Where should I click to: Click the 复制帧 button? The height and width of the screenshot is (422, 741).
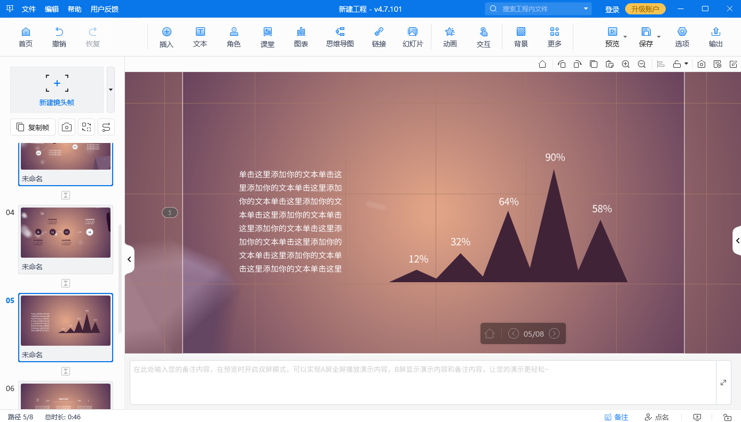[x=33, y=127]
